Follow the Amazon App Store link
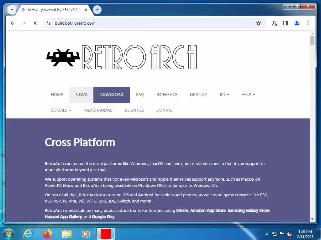This screenshot has width=321, height=240. click(x=208, y=210)
